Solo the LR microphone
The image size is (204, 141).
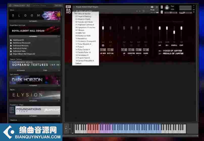[x=122, y=50]
